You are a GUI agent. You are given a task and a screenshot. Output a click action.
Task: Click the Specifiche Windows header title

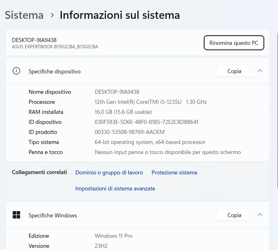(x=53, y=215)
